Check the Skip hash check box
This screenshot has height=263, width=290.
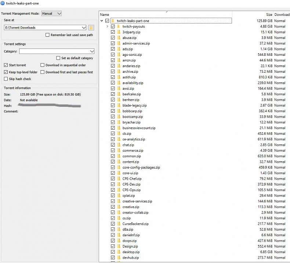pyautogui.click(x=6, y=79)
